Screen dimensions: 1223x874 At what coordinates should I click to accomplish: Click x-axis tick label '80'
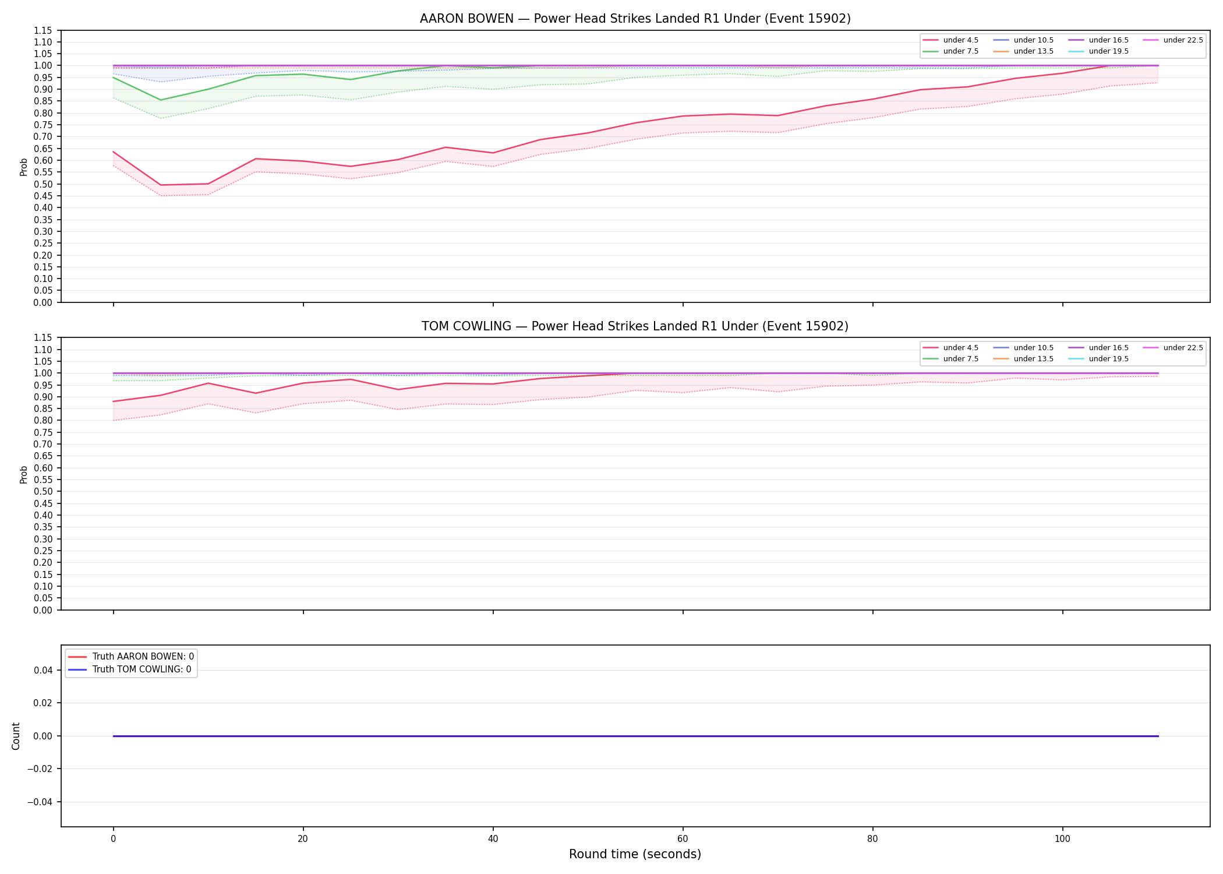coord(872,839)
